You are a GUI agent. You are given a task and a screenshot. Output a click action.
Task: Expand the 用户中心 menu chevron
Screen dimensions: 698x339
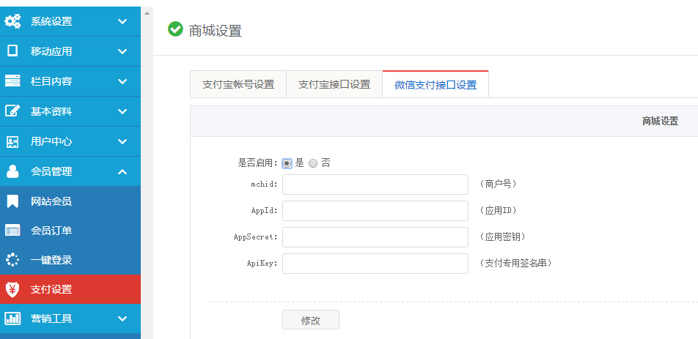click(122, 141)
